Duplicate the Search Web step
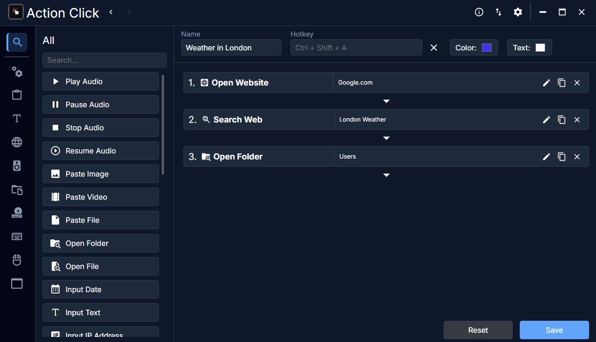The height and width of the screenshot is (342, 596). click(x=561, y=120)
